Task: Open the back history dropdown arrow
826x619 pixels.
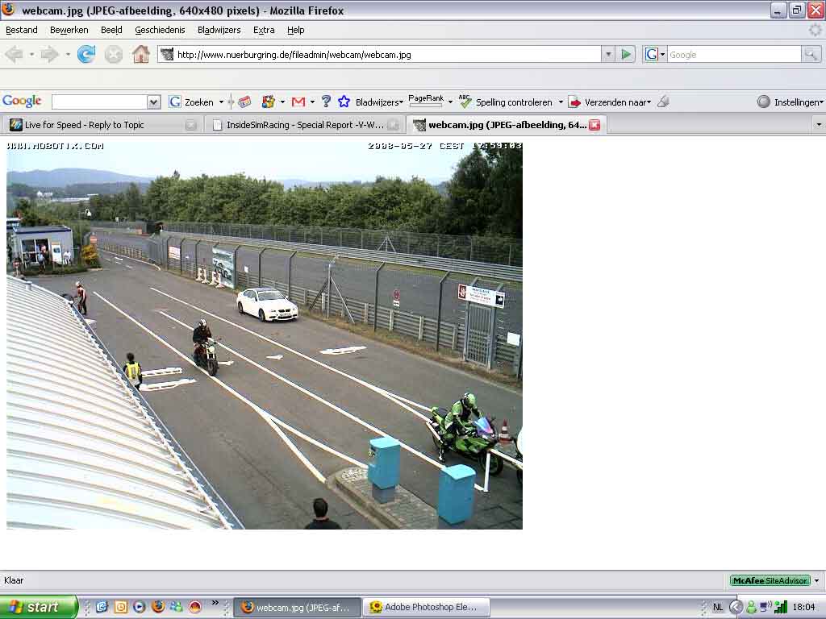Action: (31, 54)
